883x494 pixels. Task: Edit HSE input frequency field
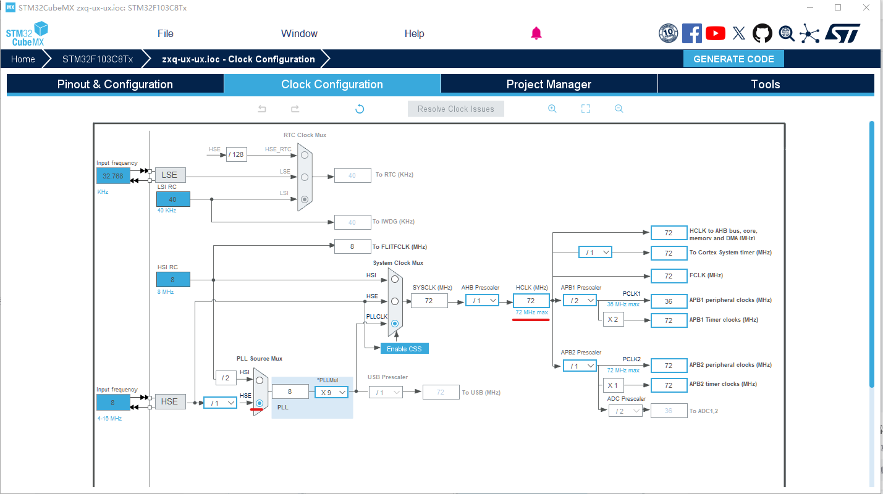click(x=113, y=403)
